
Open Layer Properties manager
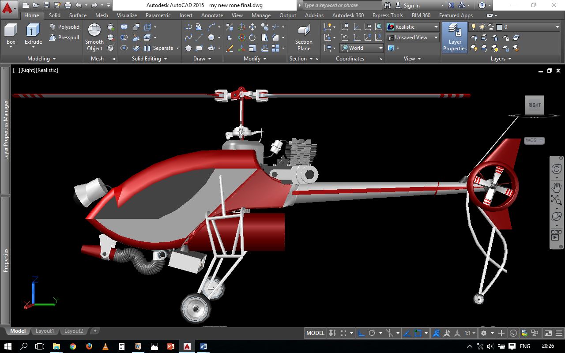(455, 37)
